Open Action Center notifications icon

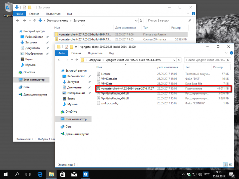(x=232, y=175)
